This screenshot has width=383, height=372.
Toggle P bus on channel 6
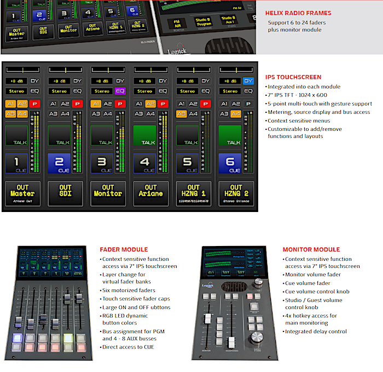click(248, 104)
